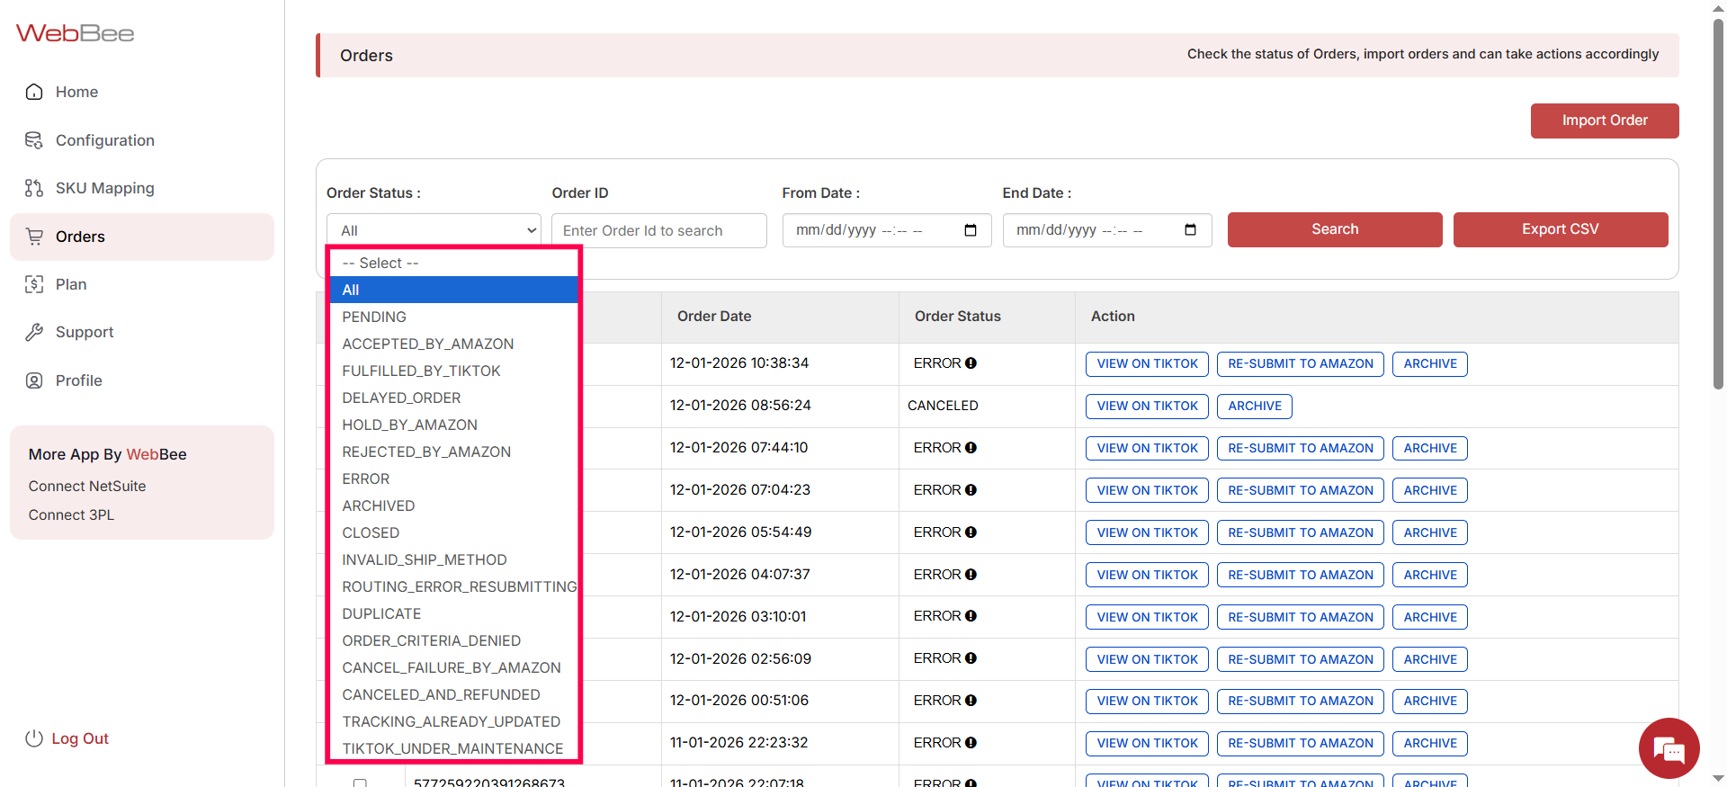This screenshot has height=787, width=1727.
Task: Click the Log Out power icon
Action: [34, 738]
